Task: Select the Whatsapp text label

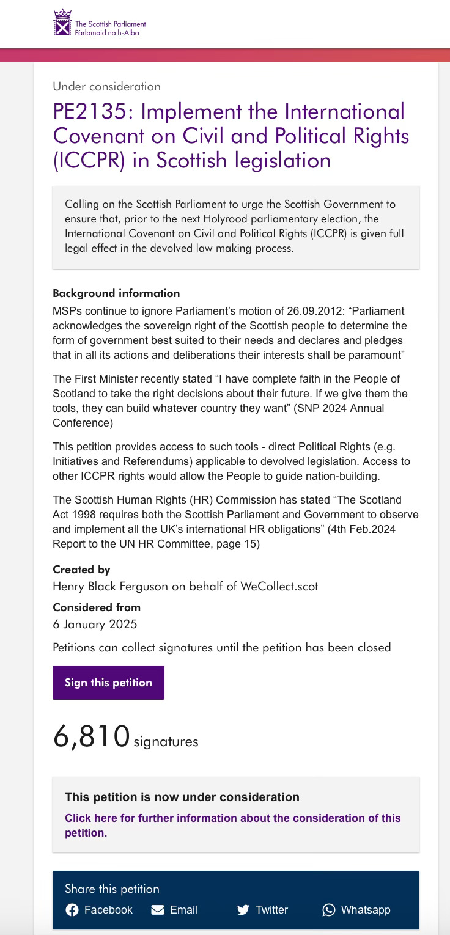Action: (366, 910)
